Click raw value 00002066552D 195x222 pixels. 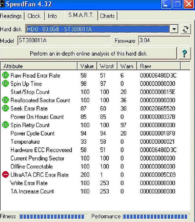(x=158, y=109)
